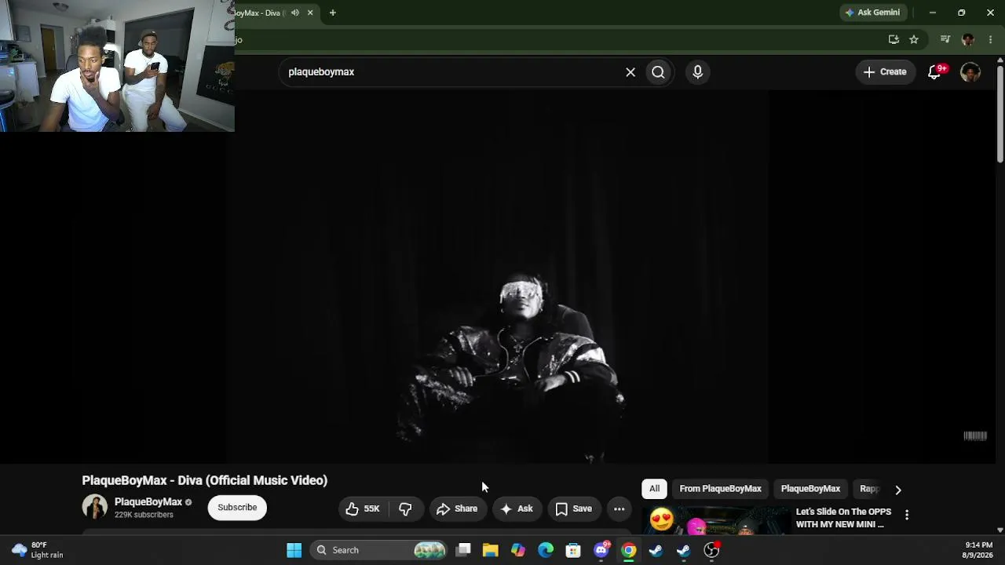Click the YouTube search magnifier button
1005x565 pixels.
[x=658, y=72]
